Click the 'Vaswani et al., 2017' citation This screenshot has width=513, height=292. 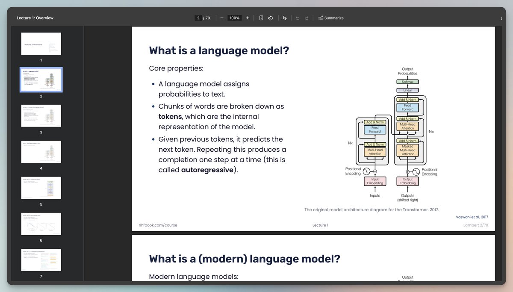pos(472,217)
